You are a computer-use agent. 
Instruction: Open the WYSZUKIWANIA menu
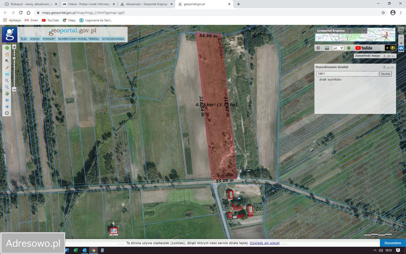tap(113, 39)
